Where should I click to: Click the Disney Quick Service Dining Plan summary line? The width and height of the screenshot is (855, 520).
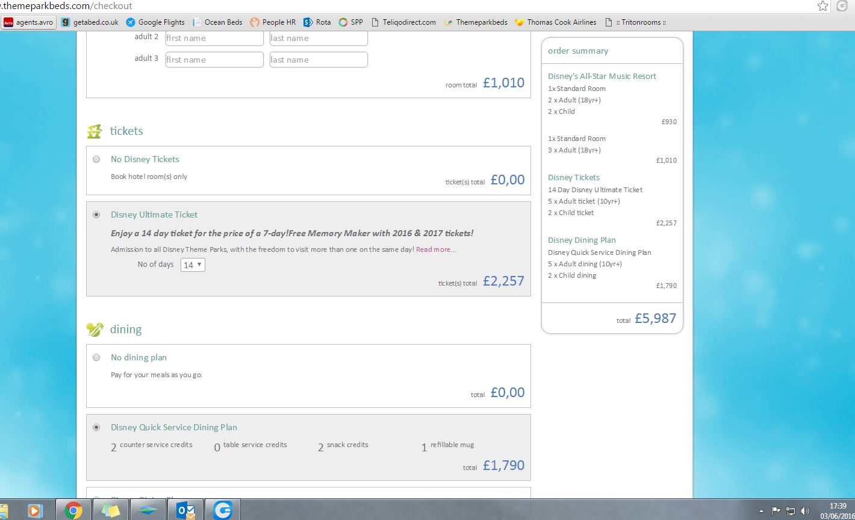(x=600, y=252)
